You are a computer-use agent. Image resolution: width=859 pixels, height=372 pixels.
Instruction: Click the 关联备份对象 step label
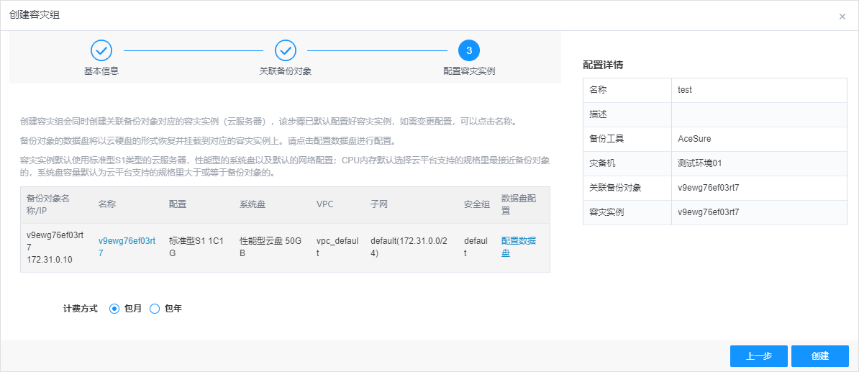(286, 71)
